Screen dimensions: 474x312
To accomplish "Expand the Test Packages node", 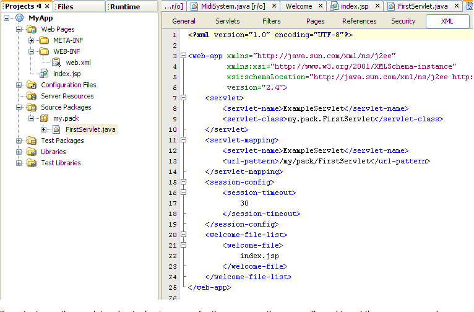I will tap(19, 141).
